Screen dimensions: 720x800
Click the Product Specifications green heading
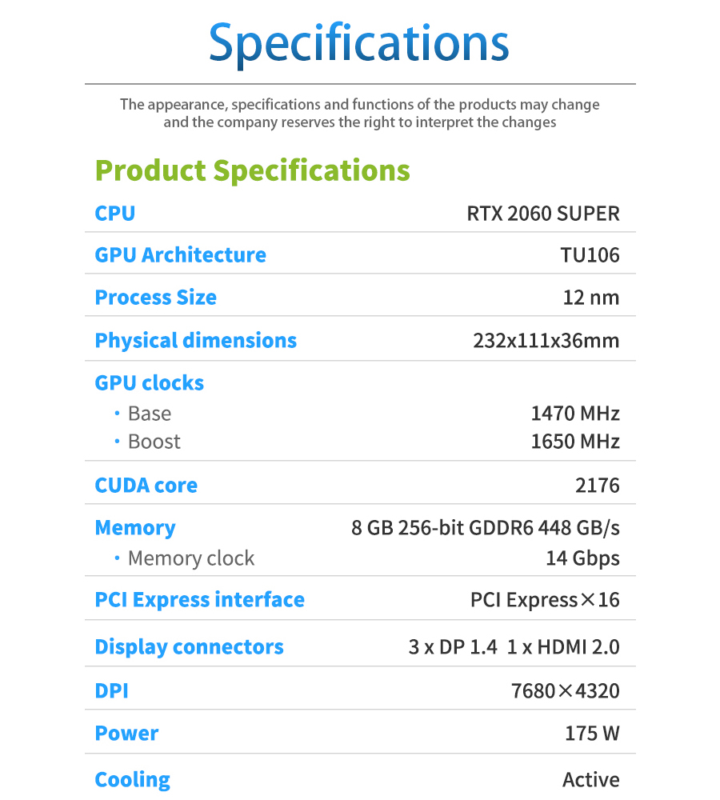[x=252, y=170]
